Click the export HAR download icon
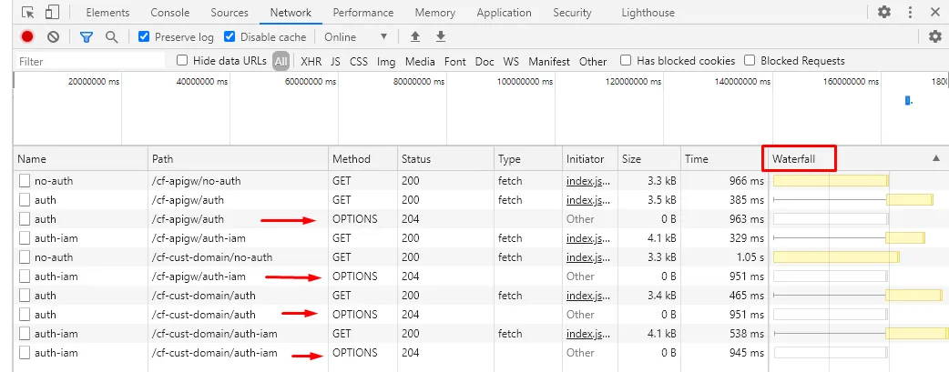Screen dimensions: 949x372 pos(441,37)
